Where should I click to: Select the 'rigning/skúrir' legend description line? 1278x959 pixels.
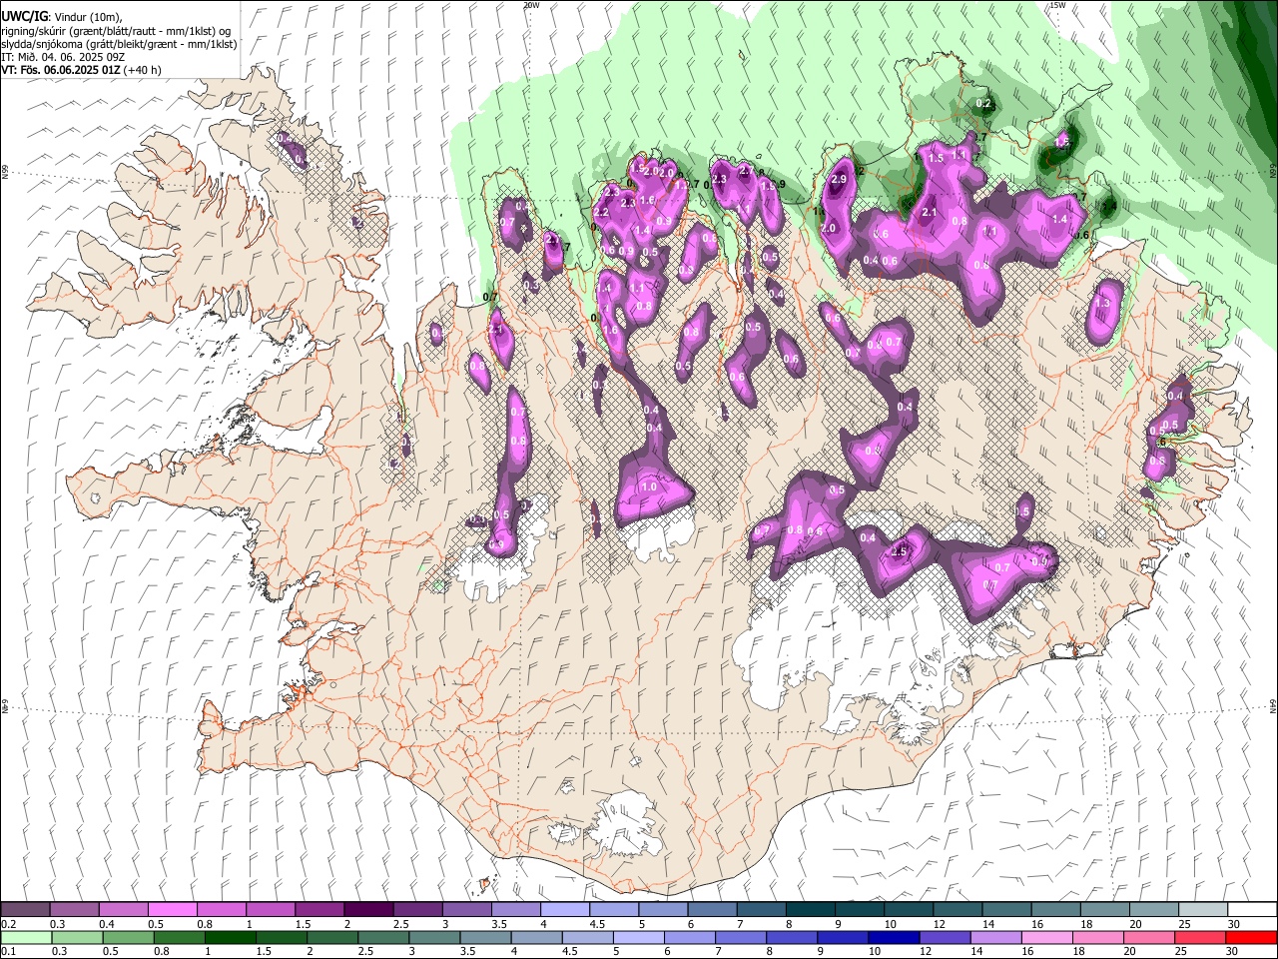pyautogui.click(x=116, y=30)
